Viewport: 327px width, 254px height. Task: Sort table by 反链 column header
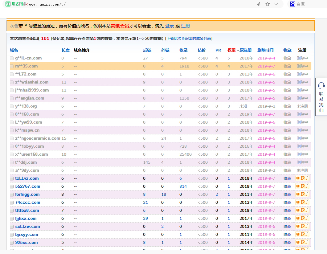[147, 50]
